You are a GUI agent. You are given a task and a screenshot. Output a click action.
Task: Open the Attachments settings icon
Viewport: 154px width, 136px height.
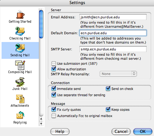[x=20, y=99]
